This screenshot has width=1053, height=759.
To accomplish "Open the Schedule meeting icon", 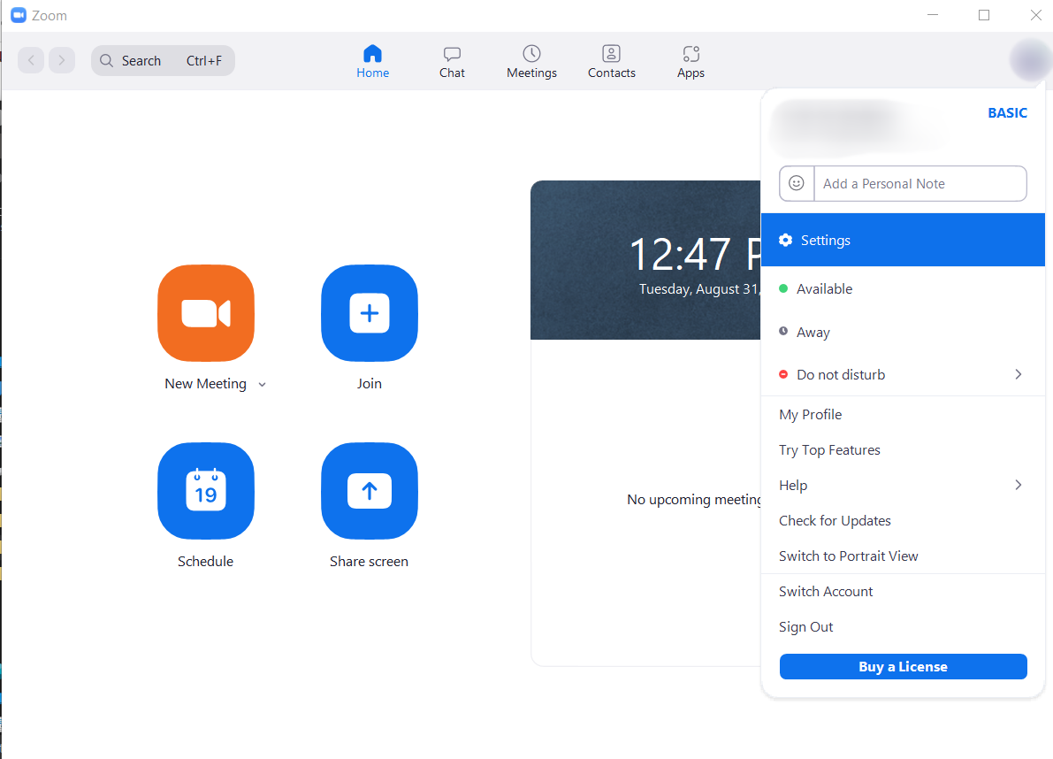I will 205,491.
